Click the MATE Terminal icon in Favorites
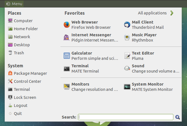 coord(67,69)
